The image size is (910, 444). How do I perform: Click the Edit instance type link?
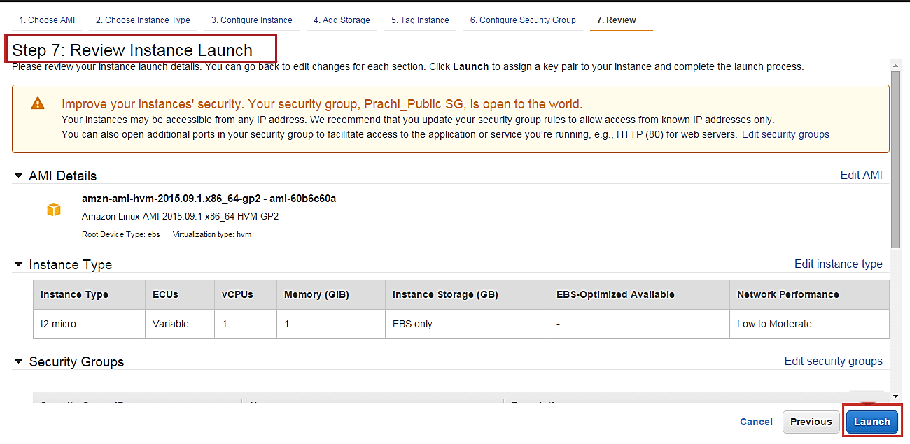[838, 264]
